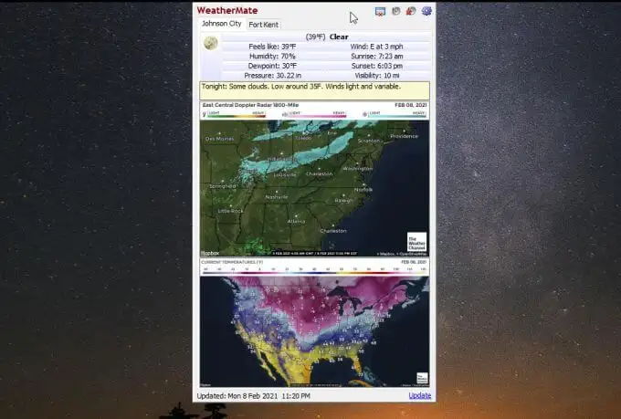Screen dimensions: 621x419
Task: Open settings with the blue gear icon
Action: tap(426, 11)
